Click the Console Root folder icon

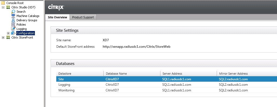click(x=3, y=3)
